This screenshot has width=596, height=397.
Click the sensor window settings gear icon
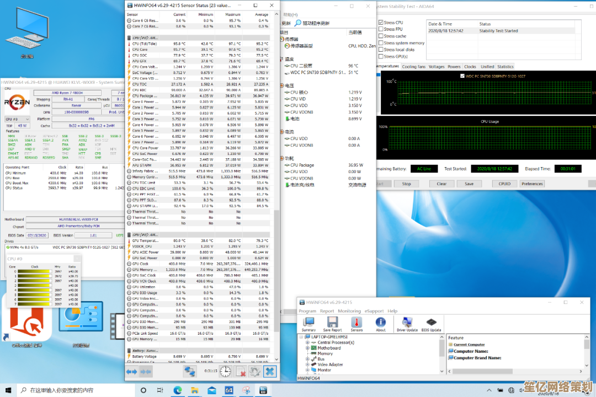point(254,372)
